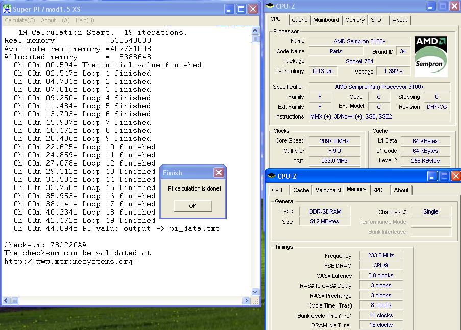Switch to Cache tab in upper CPU-Z
The height and width of the screenshot is (330, 461).
[x=299, y=20]
